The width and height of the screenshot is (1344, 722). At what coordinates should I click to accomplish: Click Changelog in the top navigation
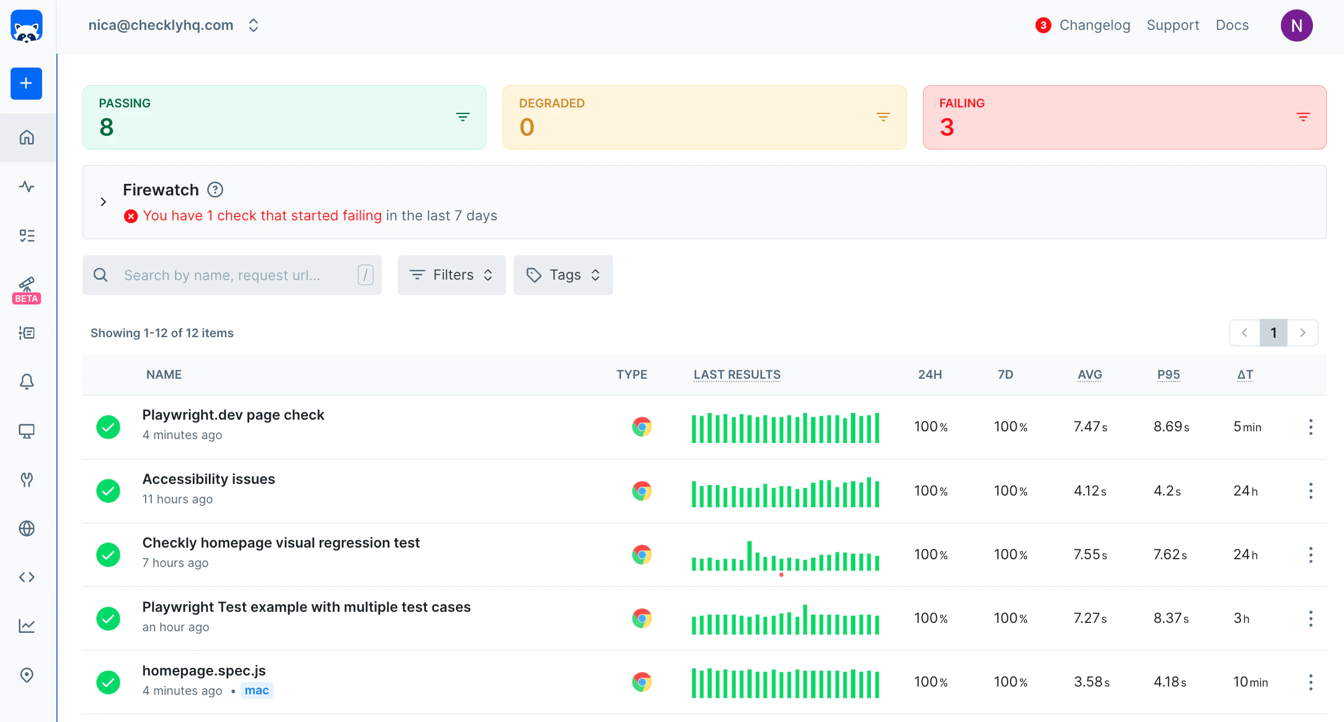click(x=1095, y=25)
